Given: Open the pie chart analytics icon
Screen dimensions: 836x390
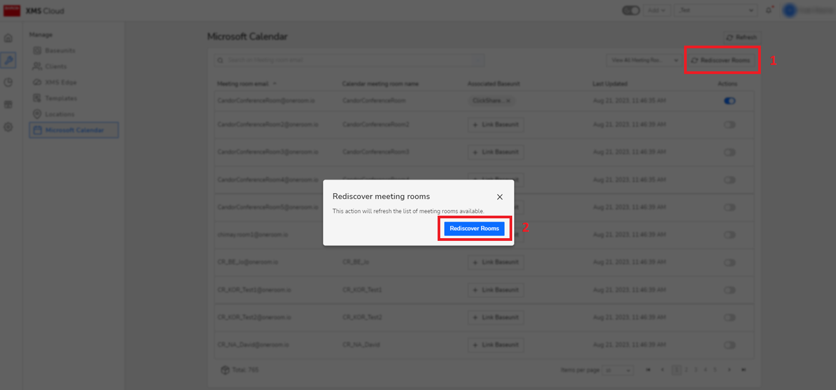Looking at the screenshot, I should [8, 83].
